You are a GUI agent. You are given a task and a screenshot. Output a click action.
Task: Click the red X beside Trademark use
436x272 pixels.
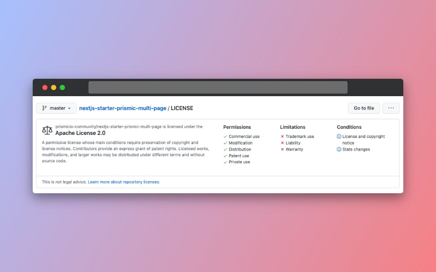[x=283, y=136]
